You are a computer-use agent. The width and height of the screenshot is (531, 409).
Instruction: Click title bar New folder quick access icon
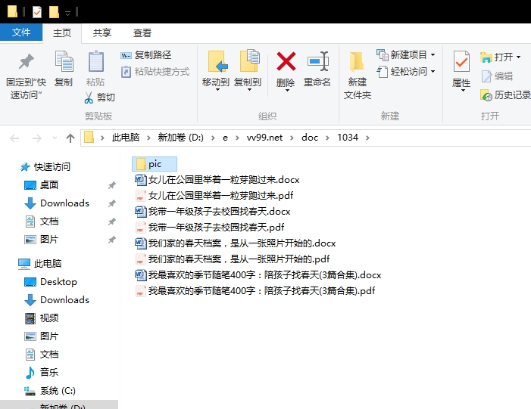pos(54,12)
